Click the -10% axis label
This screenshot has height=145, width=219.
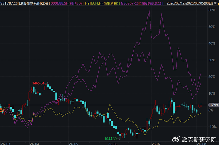click(x=212, y=127)
